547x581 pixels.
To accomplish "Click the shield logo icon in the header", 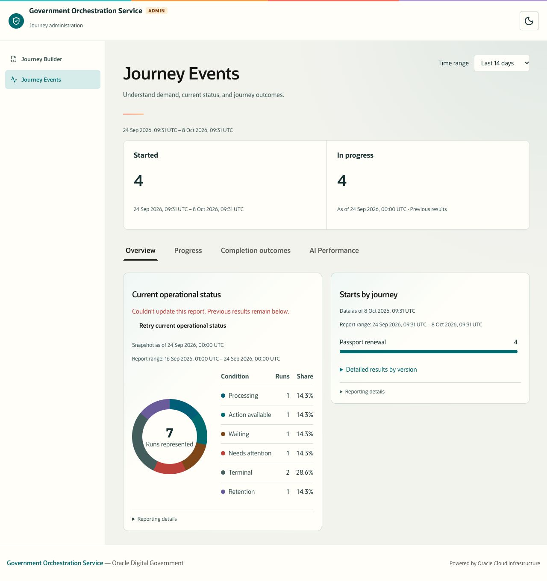I will 16,21.
